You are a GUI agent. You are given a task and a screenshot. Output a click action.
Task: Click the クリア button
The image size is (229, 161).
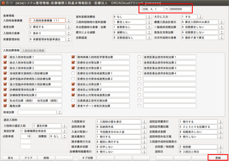tap(29, 157)
